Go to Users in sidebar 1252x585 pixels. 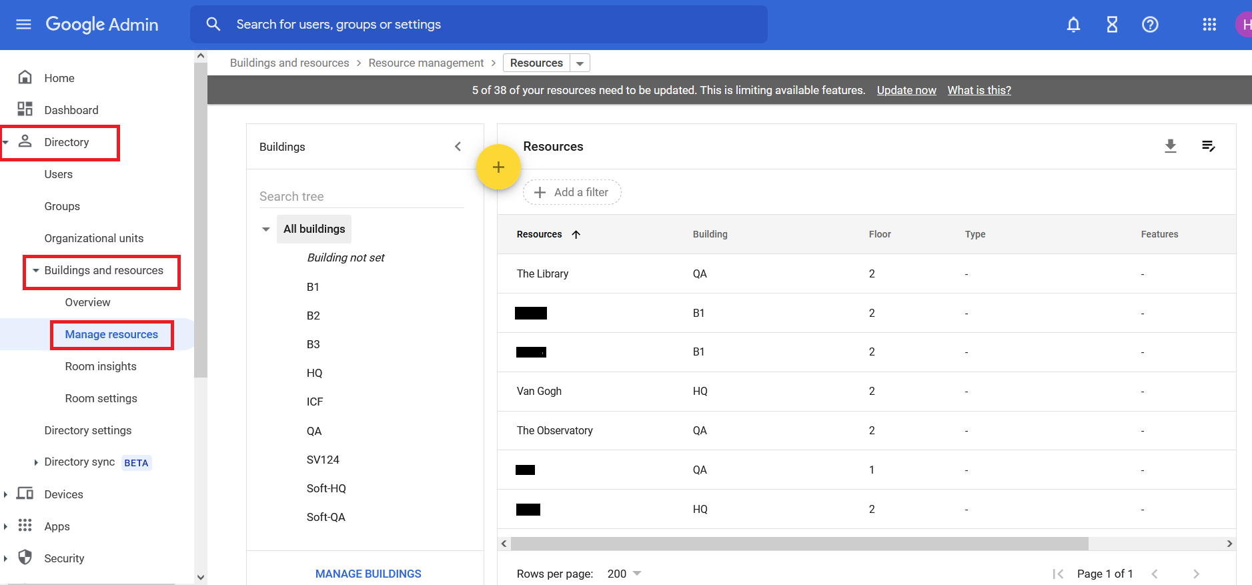point(59,174)
